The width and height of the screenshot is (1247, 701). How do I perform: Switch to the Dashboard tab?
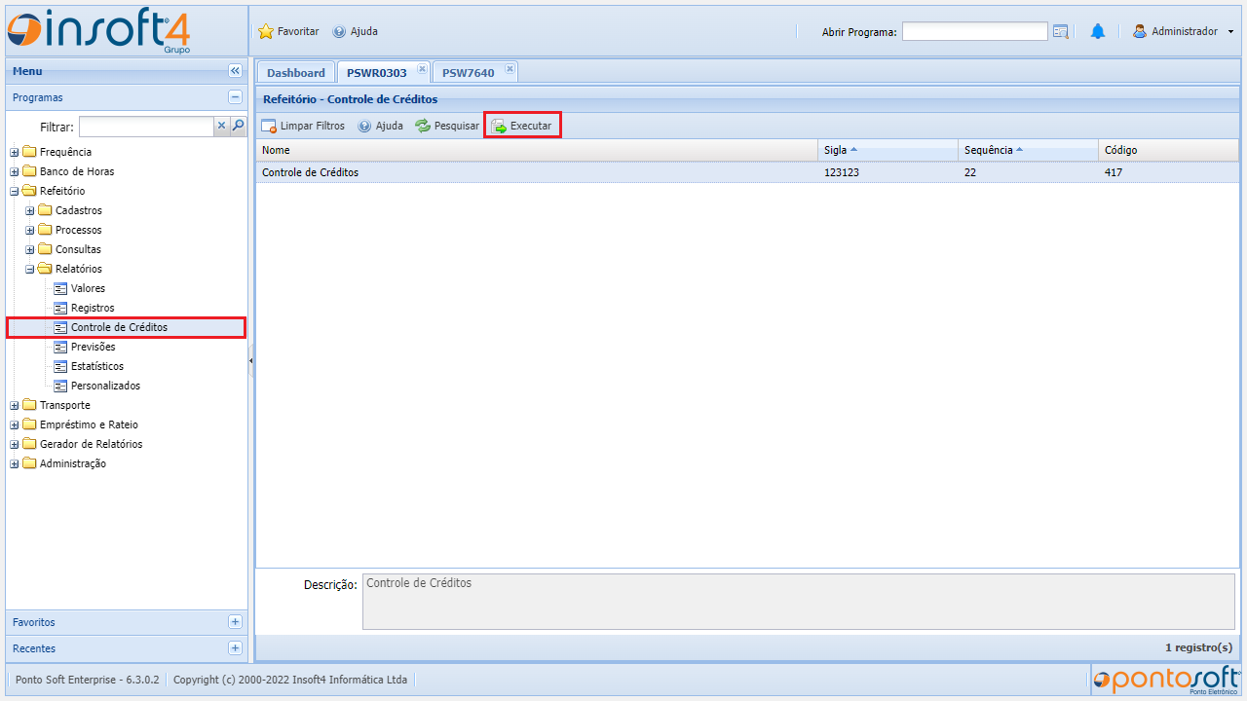(x=295, y=73)
